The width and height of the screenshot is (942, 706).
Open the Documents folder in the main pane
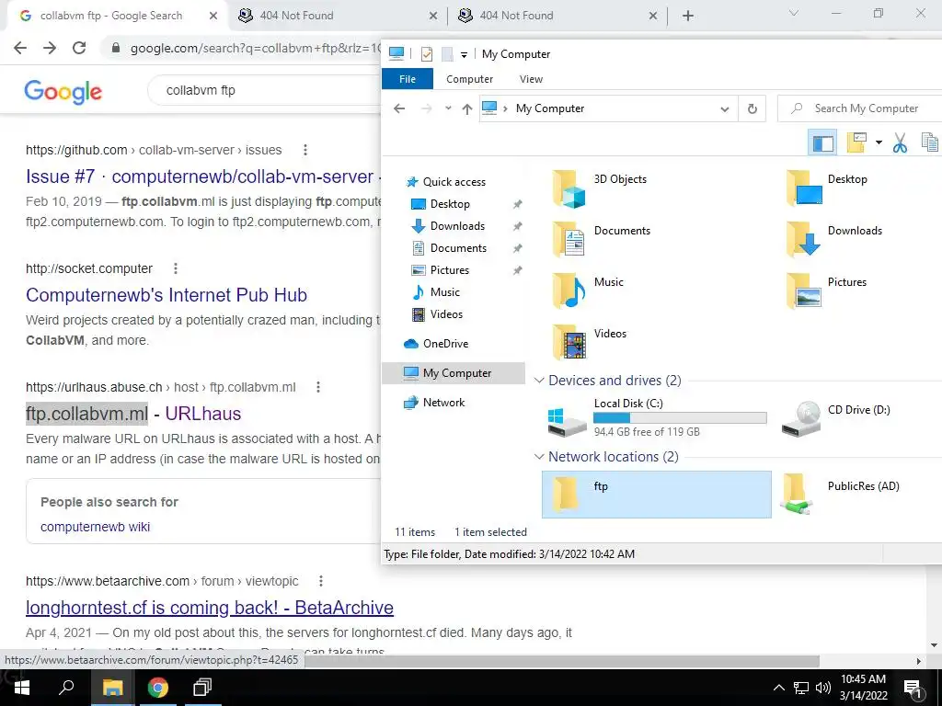(569, 240)
